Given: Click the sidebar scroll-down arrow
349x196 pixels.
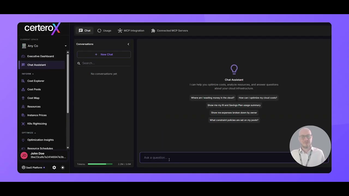Looking at the screenshot, I should [68, 148].
